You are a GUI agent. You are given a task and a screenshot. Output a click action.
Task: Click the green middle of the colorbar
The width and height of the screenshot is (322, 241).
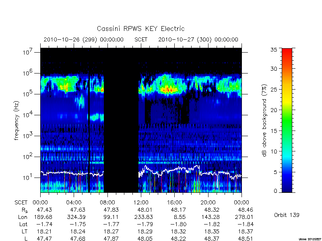[x=287, y=120]
